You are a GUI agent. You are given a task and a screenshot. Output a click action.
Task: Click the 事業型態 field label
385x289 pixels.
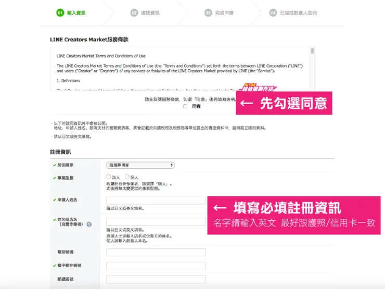pyautogui.click(x=66, y=178)
